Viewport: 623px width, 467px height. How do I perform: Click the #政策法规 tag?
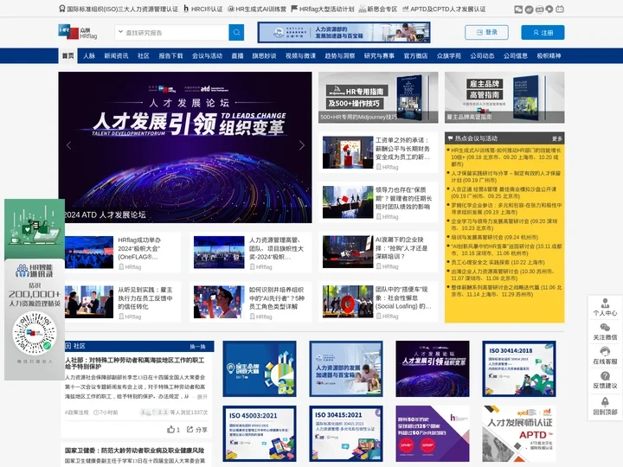tap(76, 413)
